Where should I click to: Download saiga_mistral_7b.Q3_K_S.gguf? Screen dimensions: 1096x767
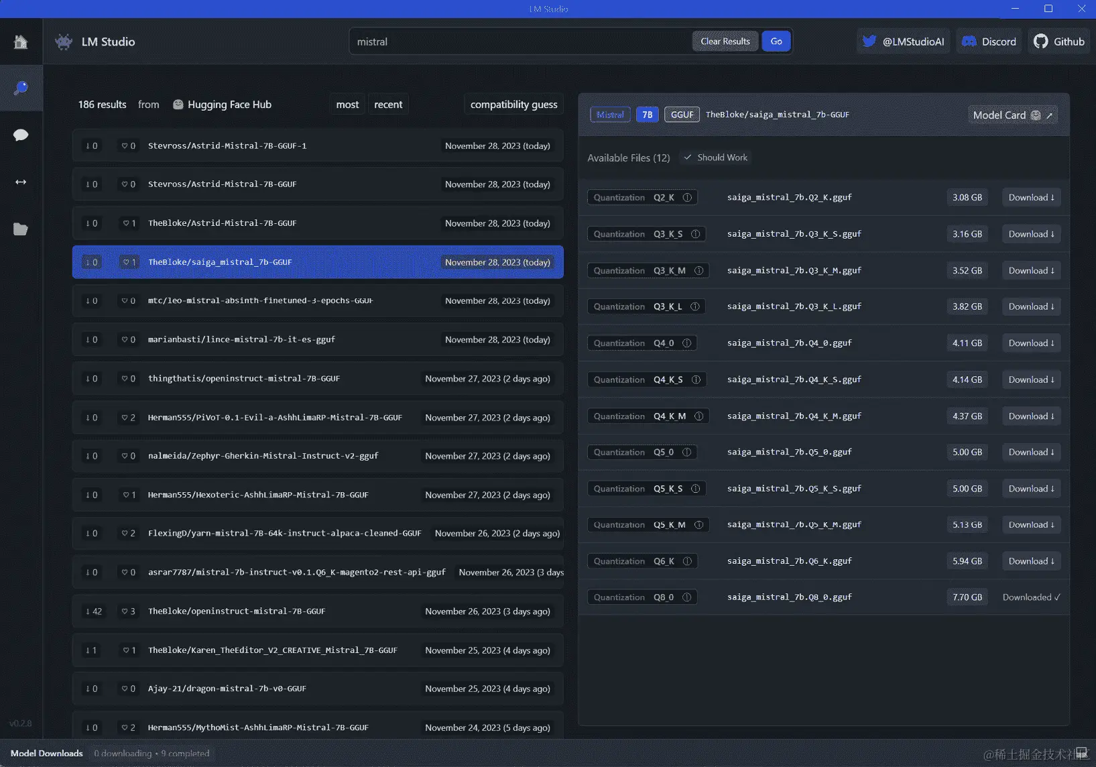point(1032,234)
